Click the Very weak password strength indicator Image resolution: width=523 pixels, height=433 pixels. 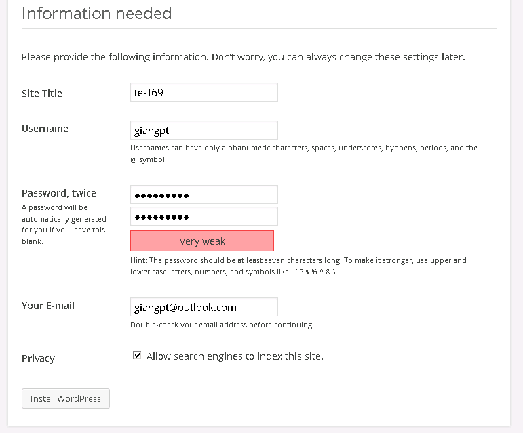click(202, 241)
